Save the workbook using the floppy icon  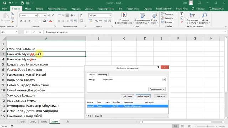5,3
